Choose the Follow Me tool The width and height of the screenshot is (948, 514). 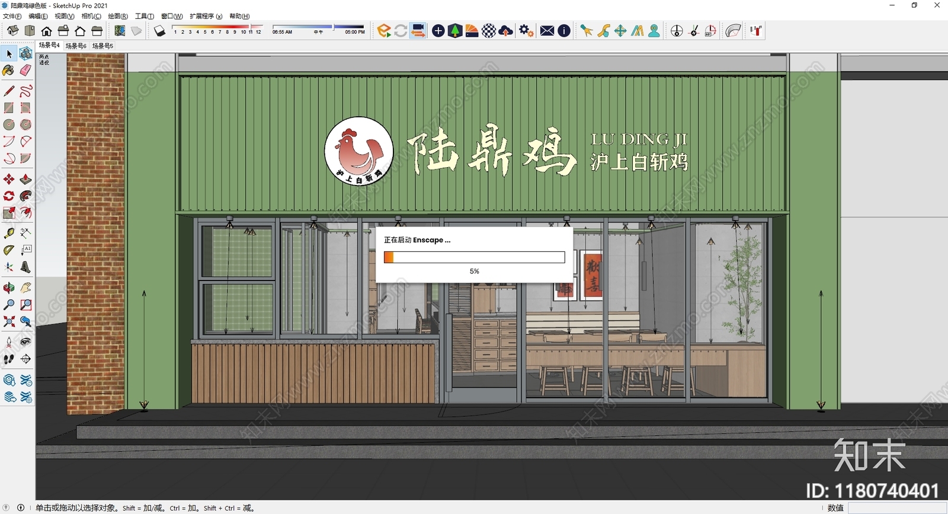(25, 196)
